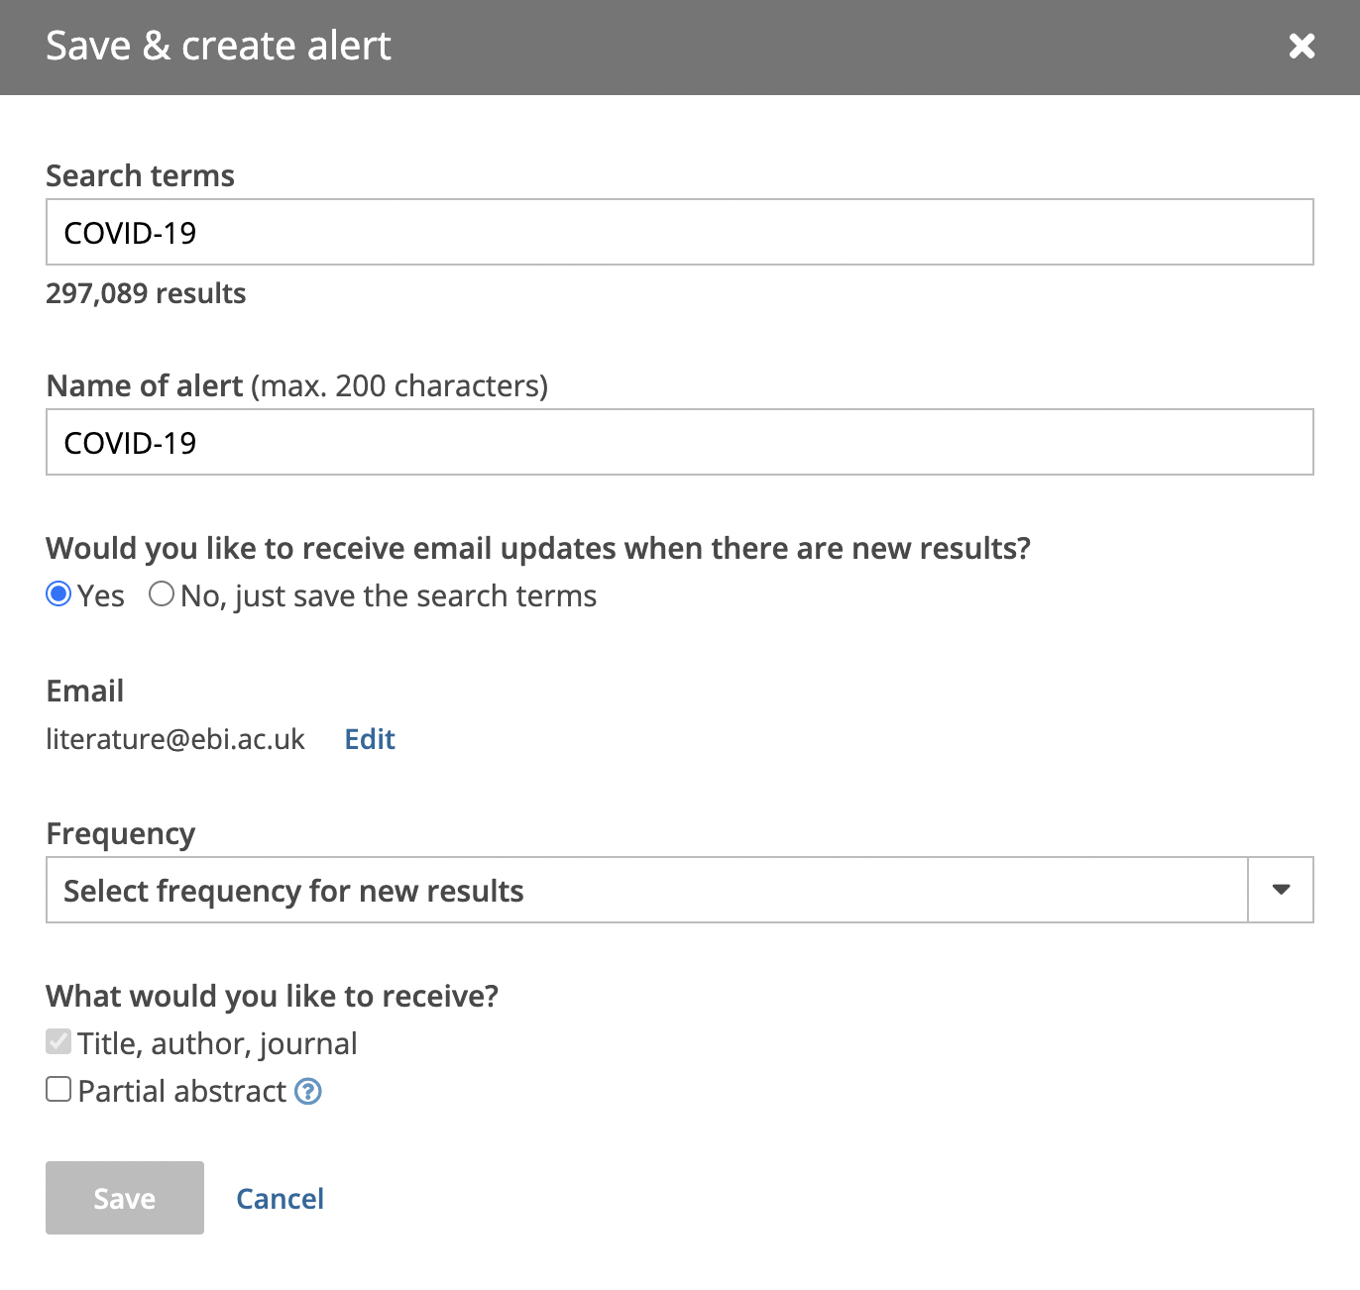
Task: Click the 'No, just save the search terms' label
Action: click(x=389, y=596)
